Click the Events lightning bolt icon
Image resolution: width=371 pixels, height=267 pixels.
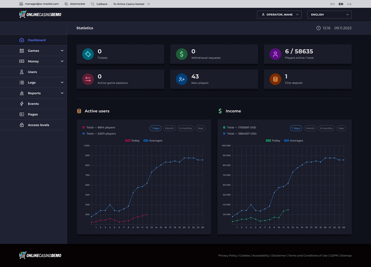pyautogui.click(x=22, y=104)
